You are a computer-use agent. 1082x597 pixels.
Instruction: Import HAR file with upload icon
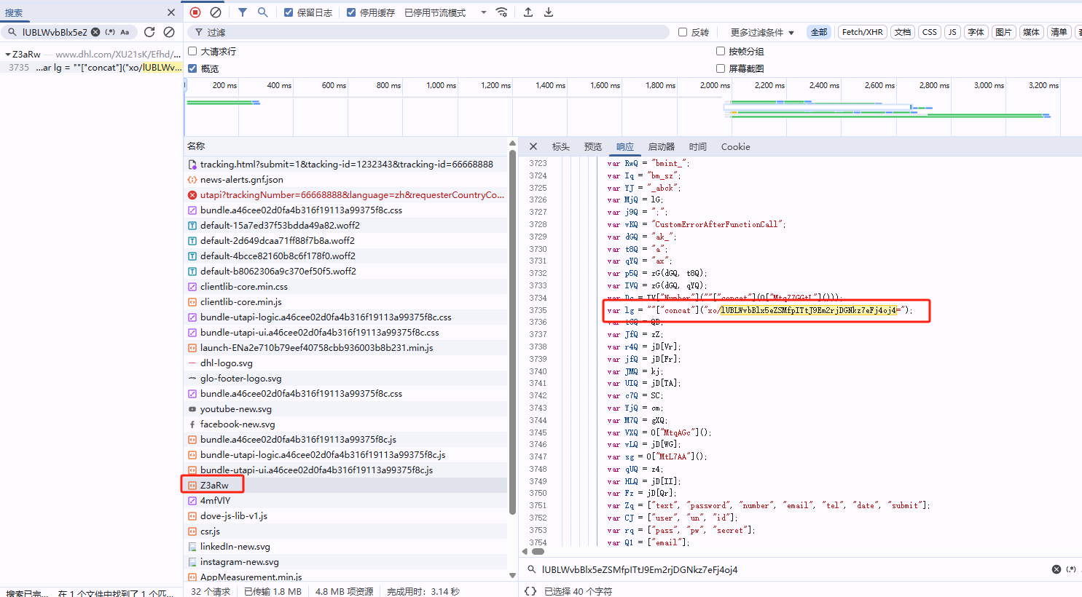[x=528, y=12]
